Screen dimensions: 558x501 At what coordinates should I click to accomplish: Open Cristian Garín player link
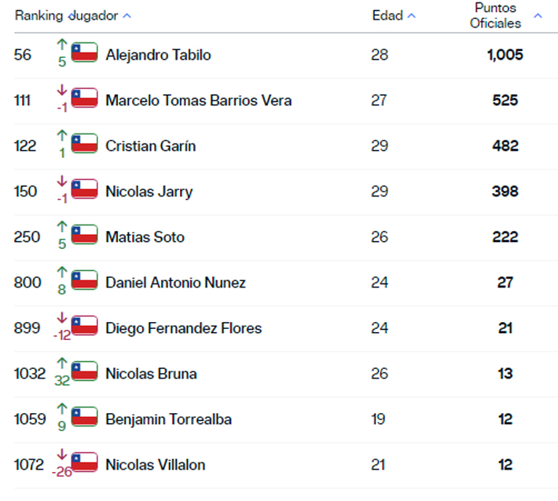[x=151, y=146]
